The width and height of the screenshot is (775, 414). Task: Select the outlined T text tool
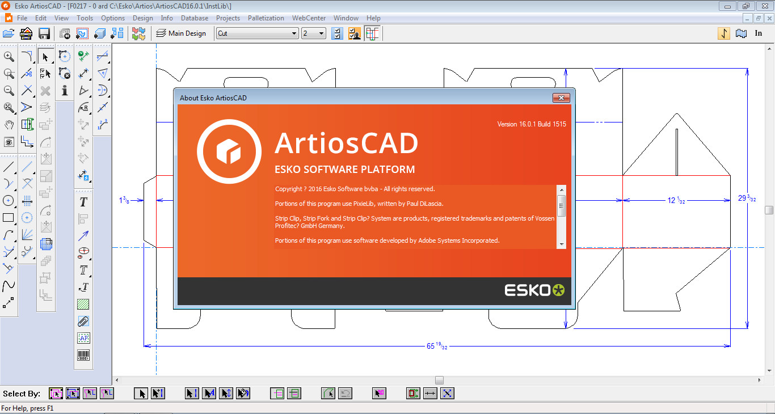coord(83,270)
